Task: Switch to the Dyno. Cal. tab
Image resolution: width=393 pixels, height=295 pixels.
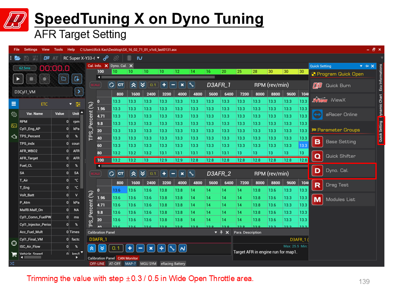Action: pos(119,66)
